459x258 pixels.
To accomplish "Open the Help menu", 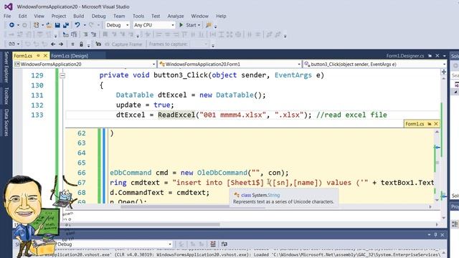I will coord(221,16).
